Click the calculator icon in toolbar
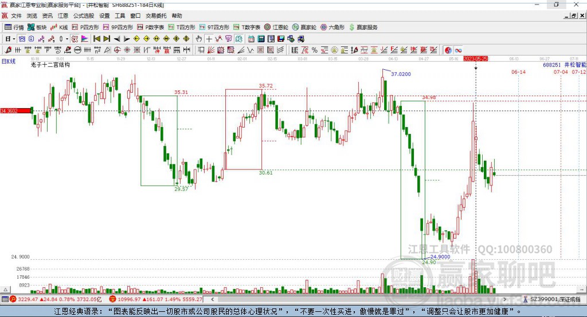 pos(261,39)
